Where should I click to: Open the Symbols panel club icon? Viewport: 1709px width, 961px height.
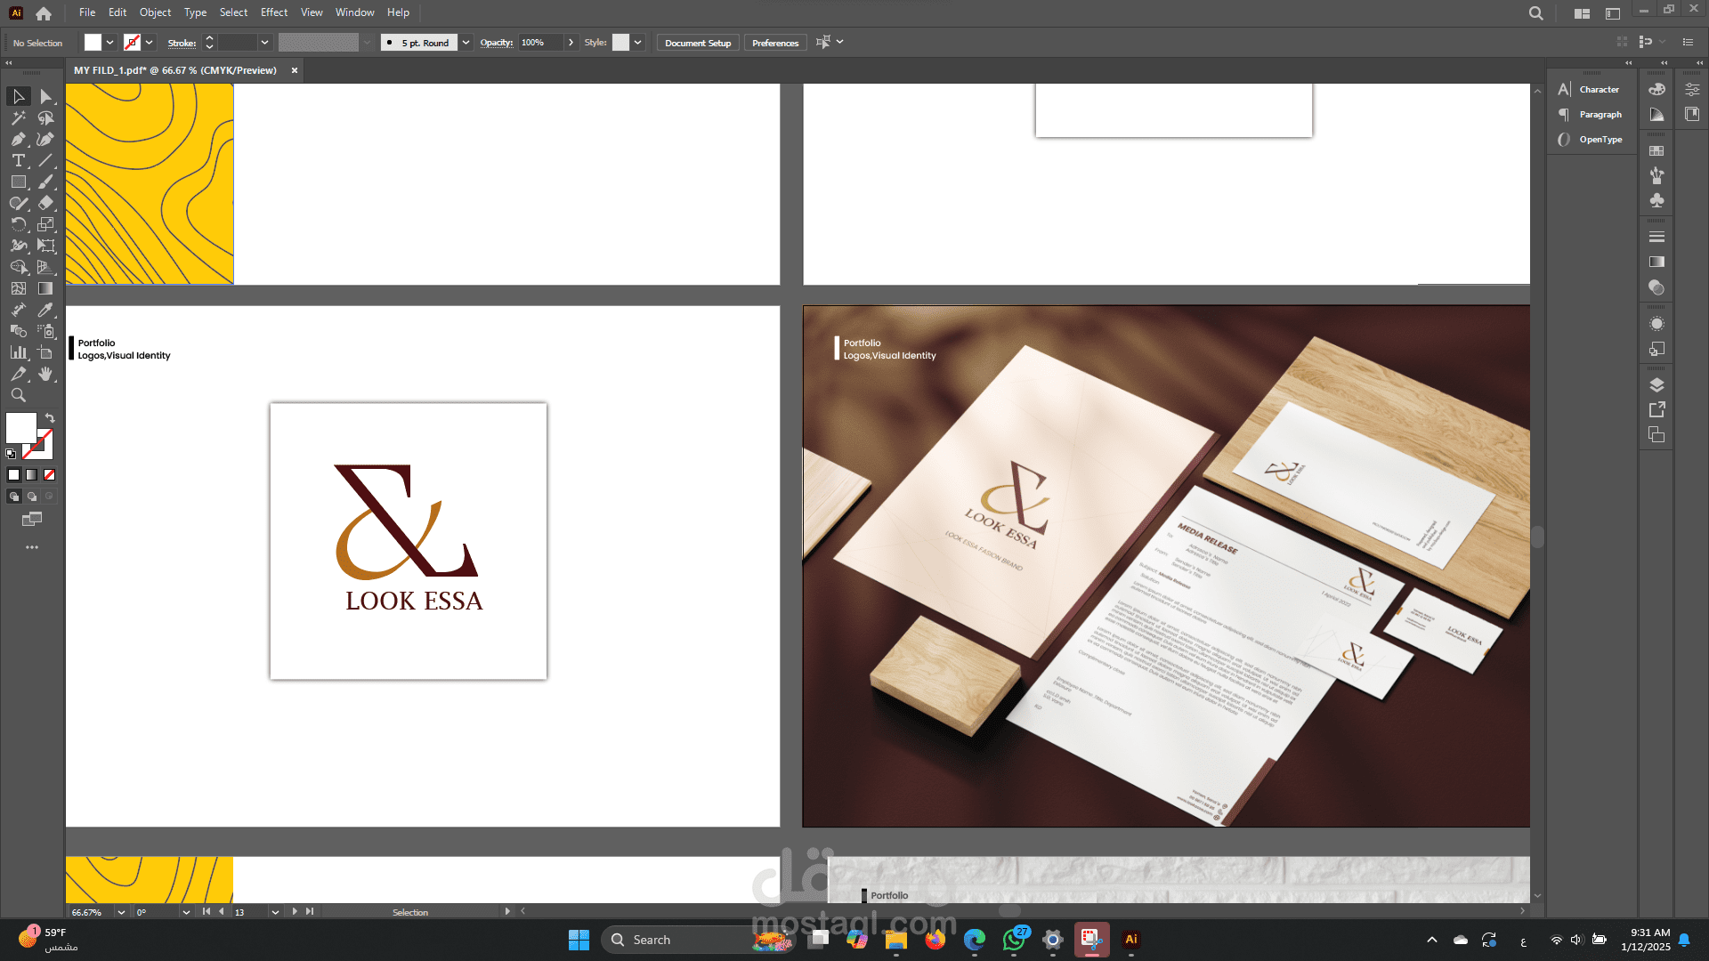pos(1656,201)
